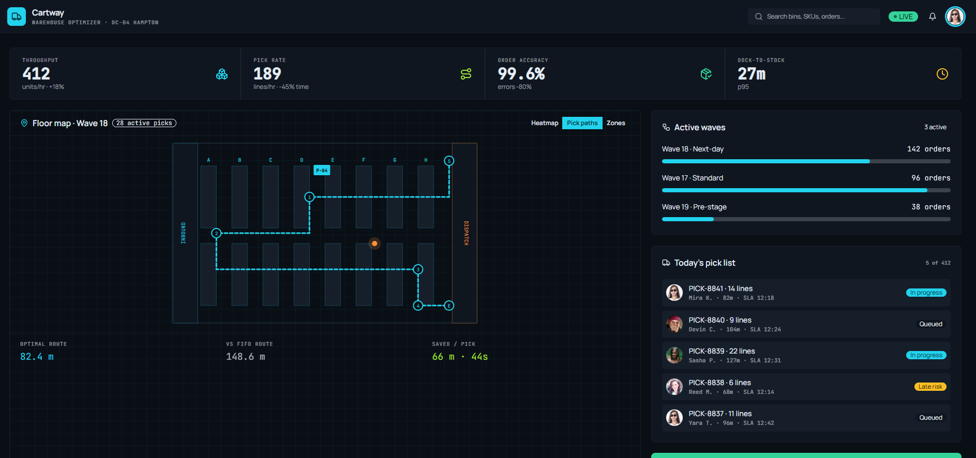The width and height of the screenshot is (976, 458).
Task: Open PICK-8840 · 9 lines item
Action: [x=806, y=324]
